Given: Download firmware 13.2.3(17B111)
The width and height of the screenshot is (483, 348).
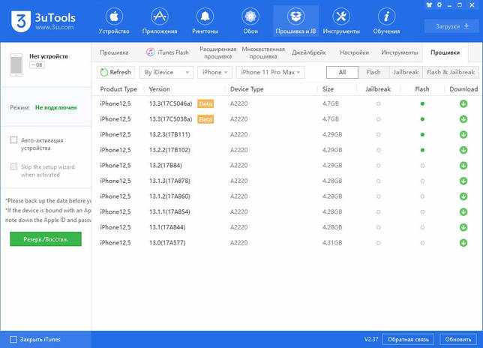Looking at the screenshot, I should click(463, 134).
